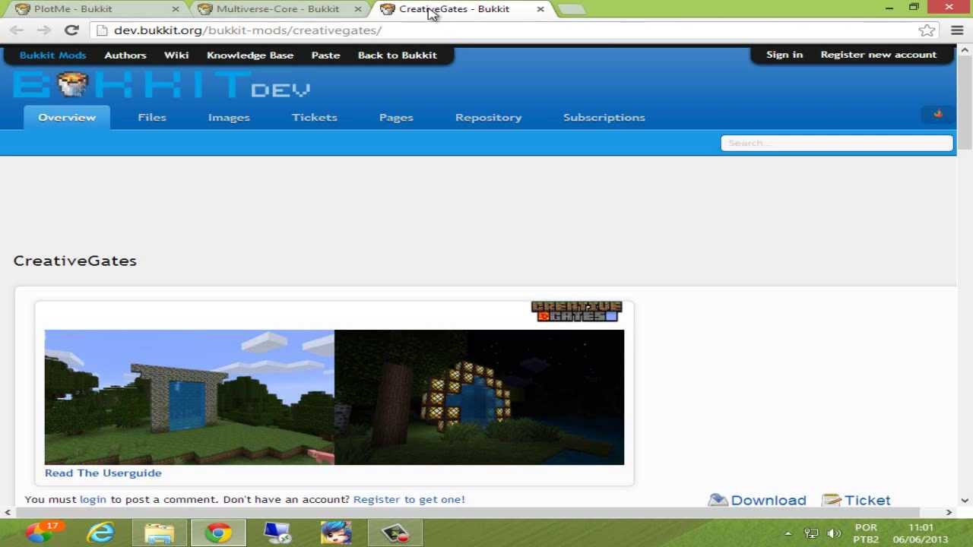Open the monitor app in taskbar
This screenshot has height=547, width=973.
277,533
